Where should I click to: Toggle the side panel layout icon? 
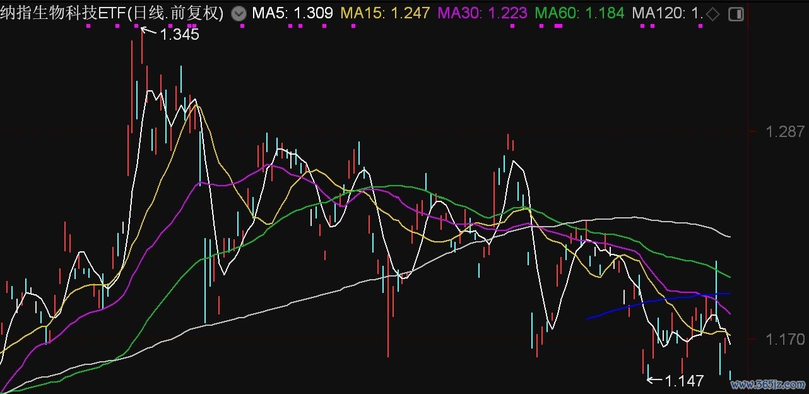point(737,14)
